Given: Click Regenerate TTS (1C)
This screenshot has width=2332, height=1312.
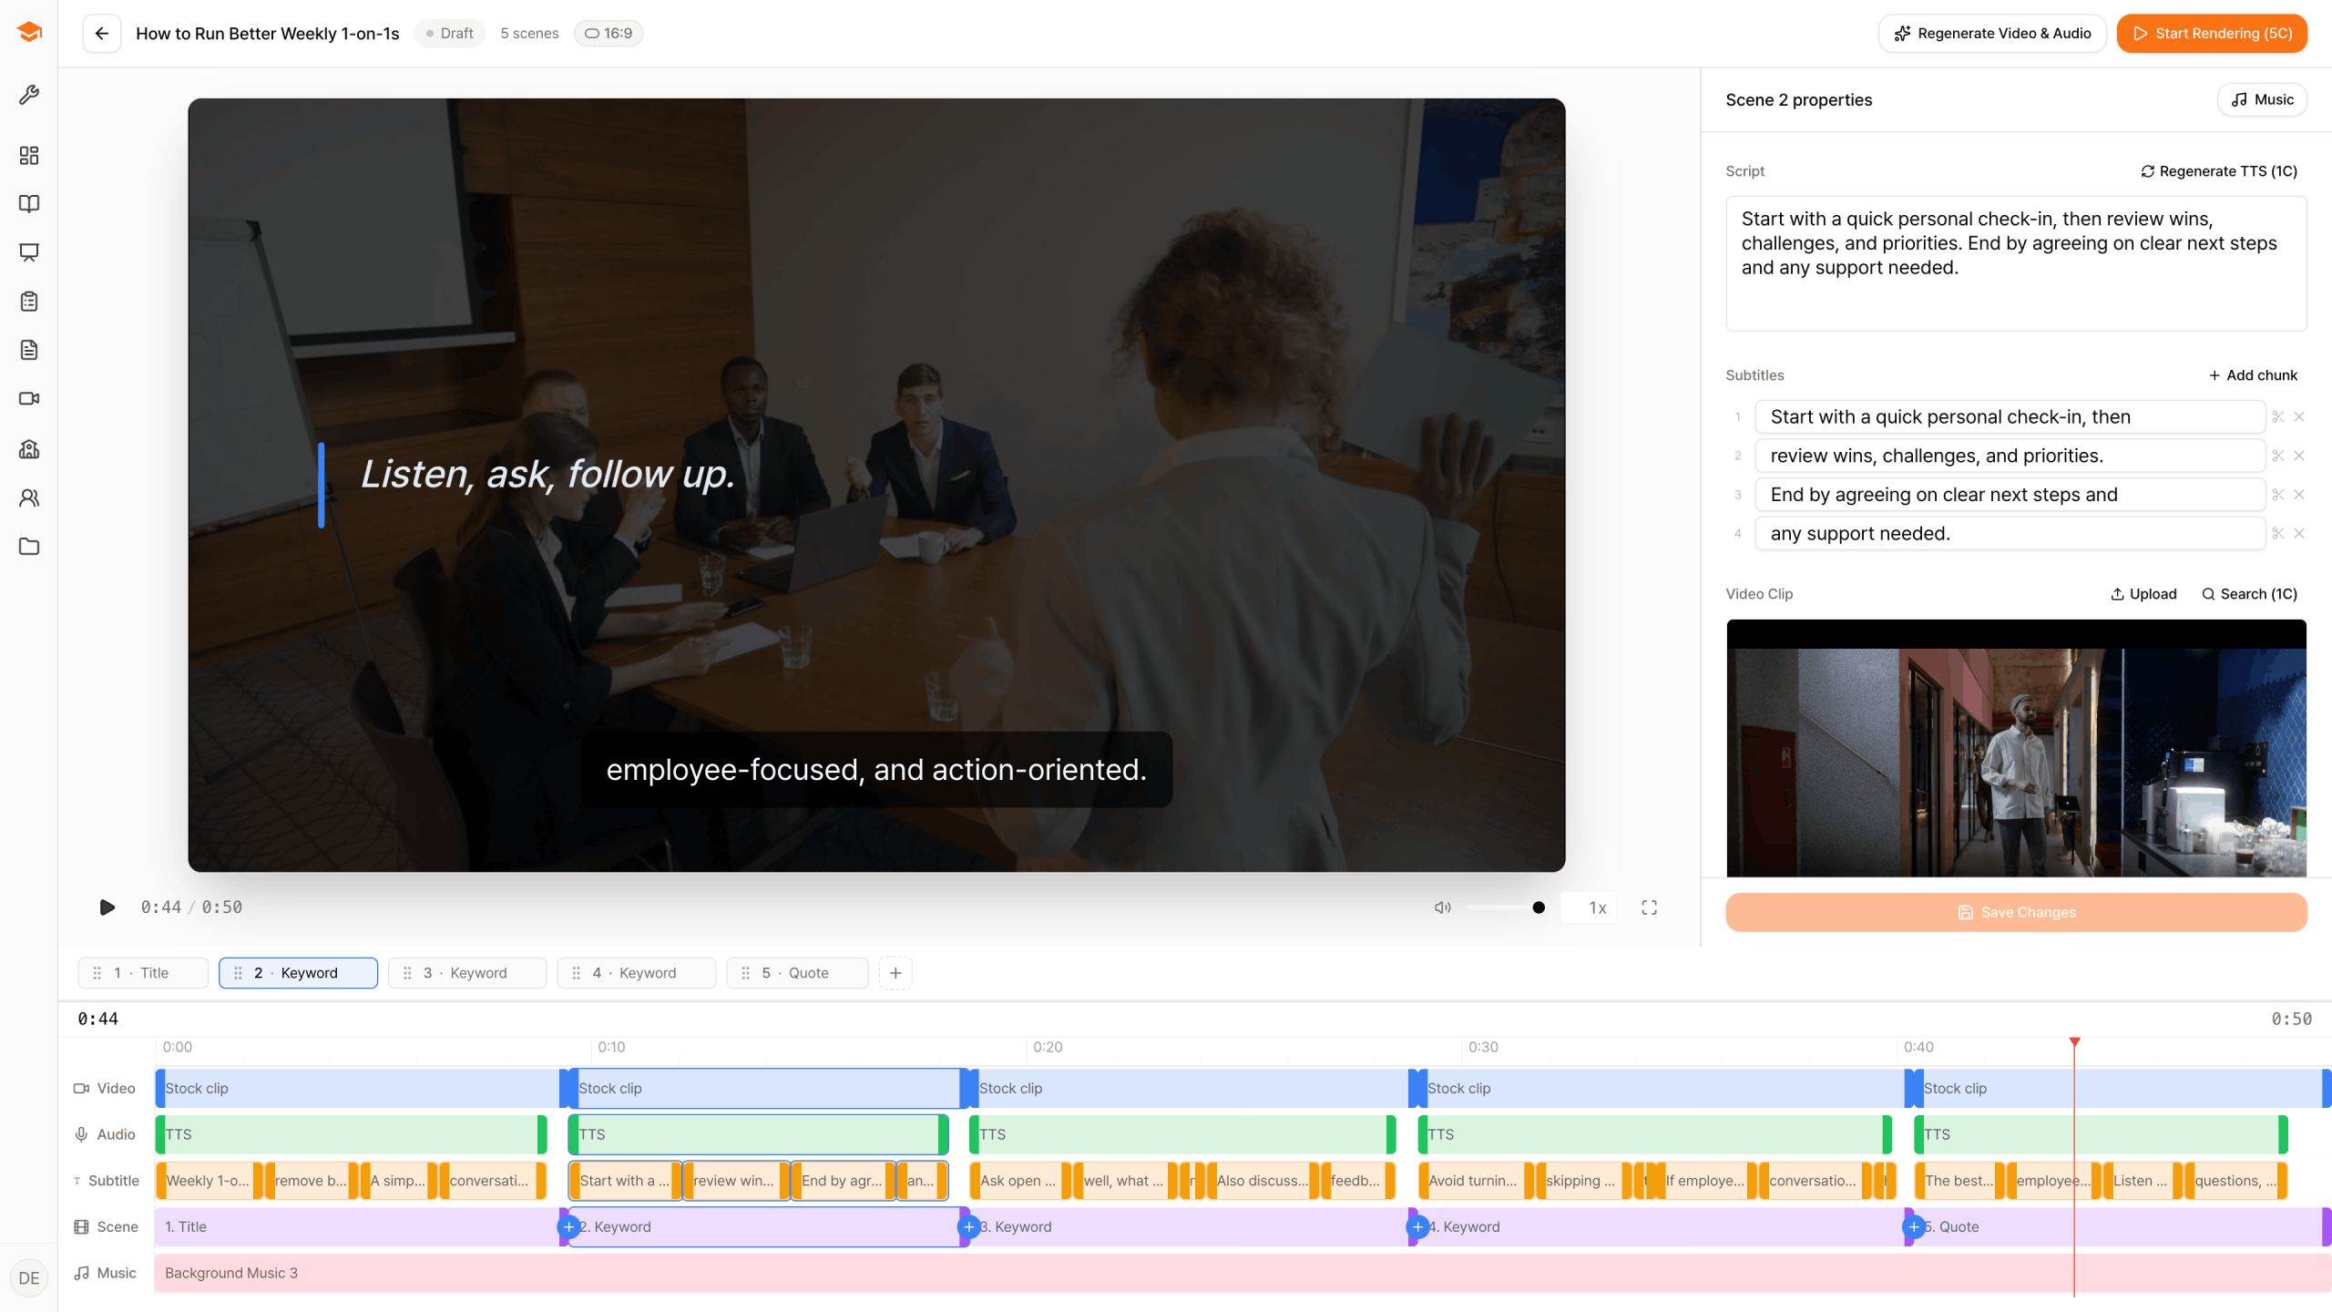Looking at the screenshot, I should click(x=2219, y=171).
